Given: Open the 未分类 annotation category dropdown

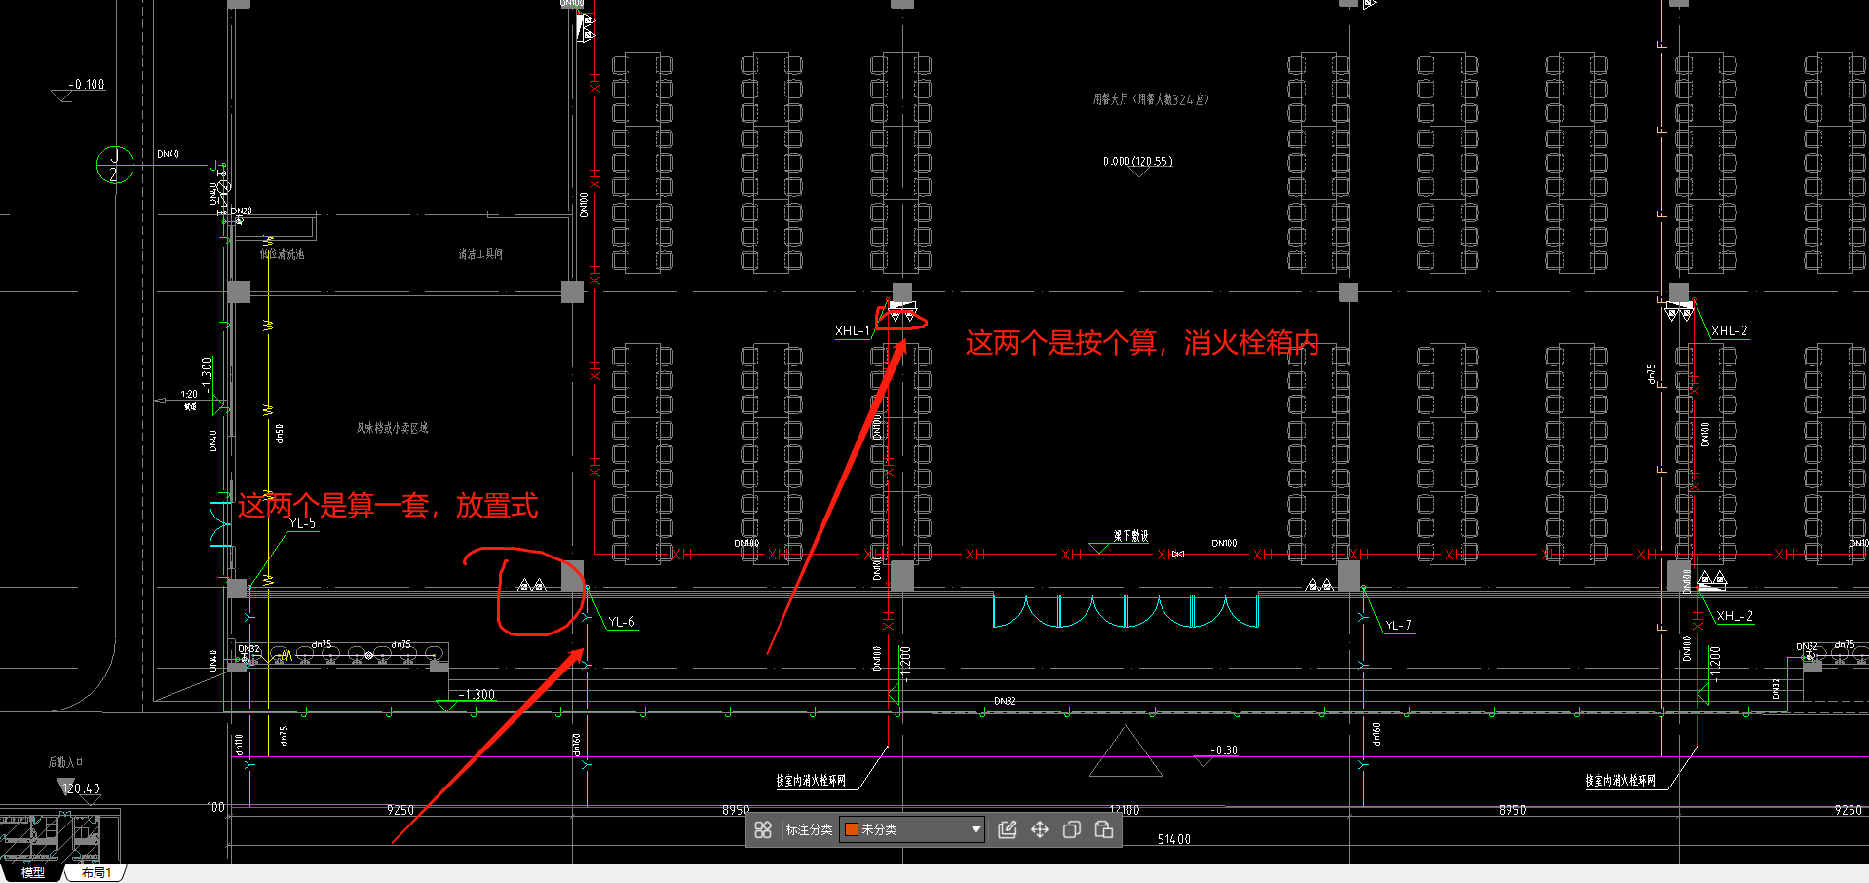Looking at the screenshot, I should click(x=912, y=829).
